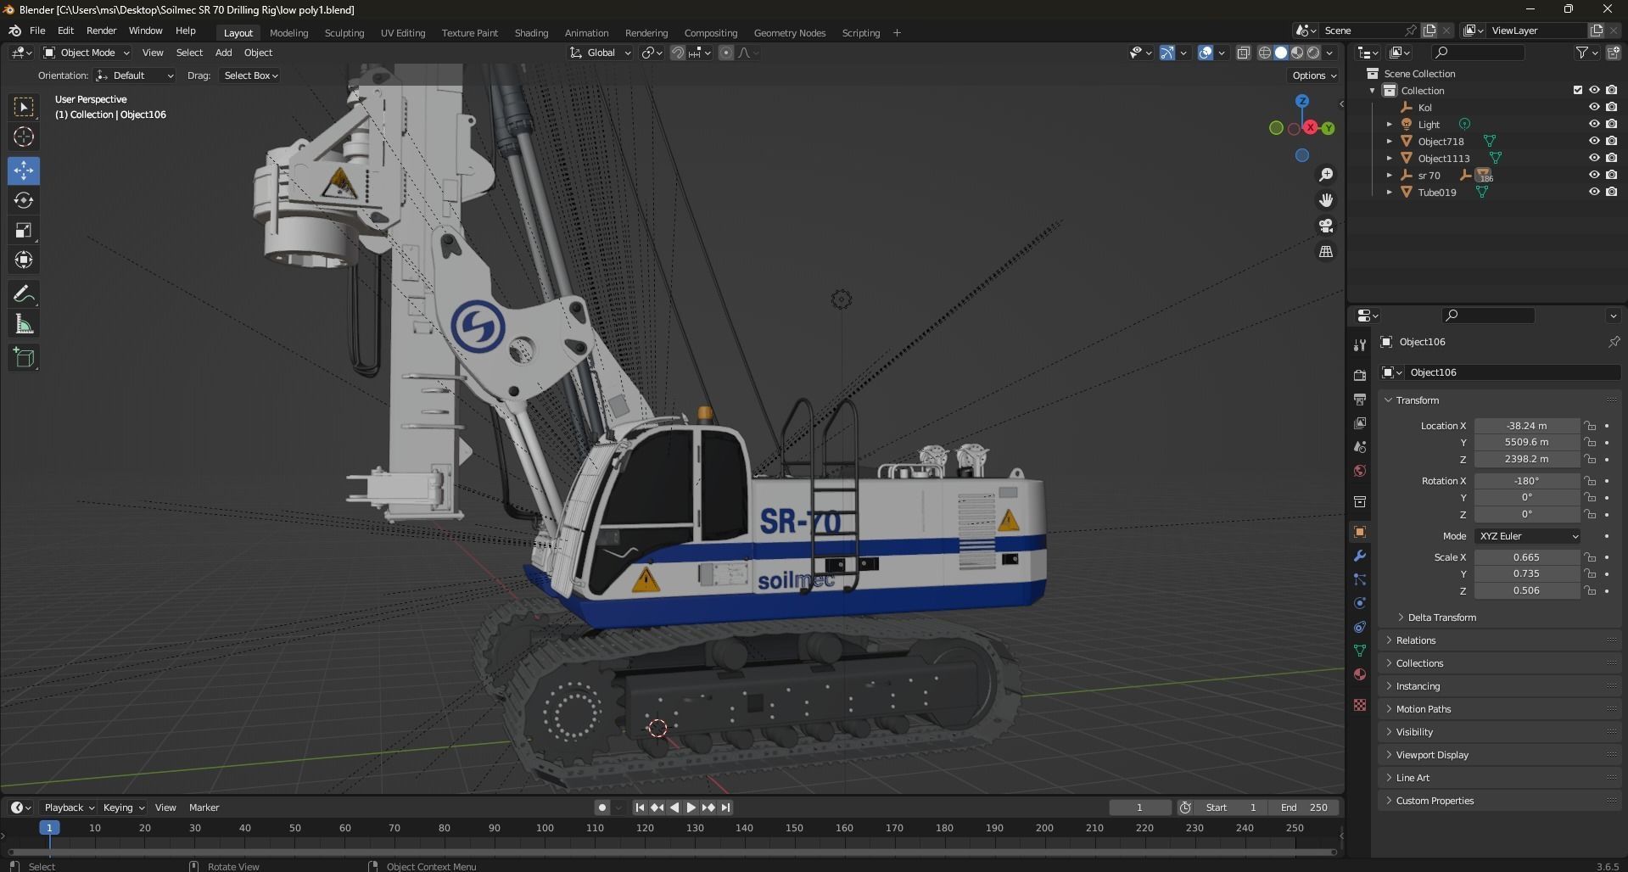Screen dimensions: 1628x872
Task: Open the Physics properties tab
Action: (1360, 603)
